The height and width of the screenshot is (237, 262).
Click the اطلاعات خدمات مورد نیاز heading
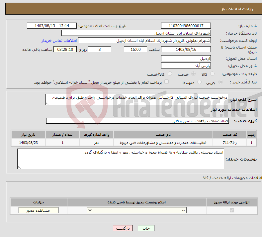point(233,110)
